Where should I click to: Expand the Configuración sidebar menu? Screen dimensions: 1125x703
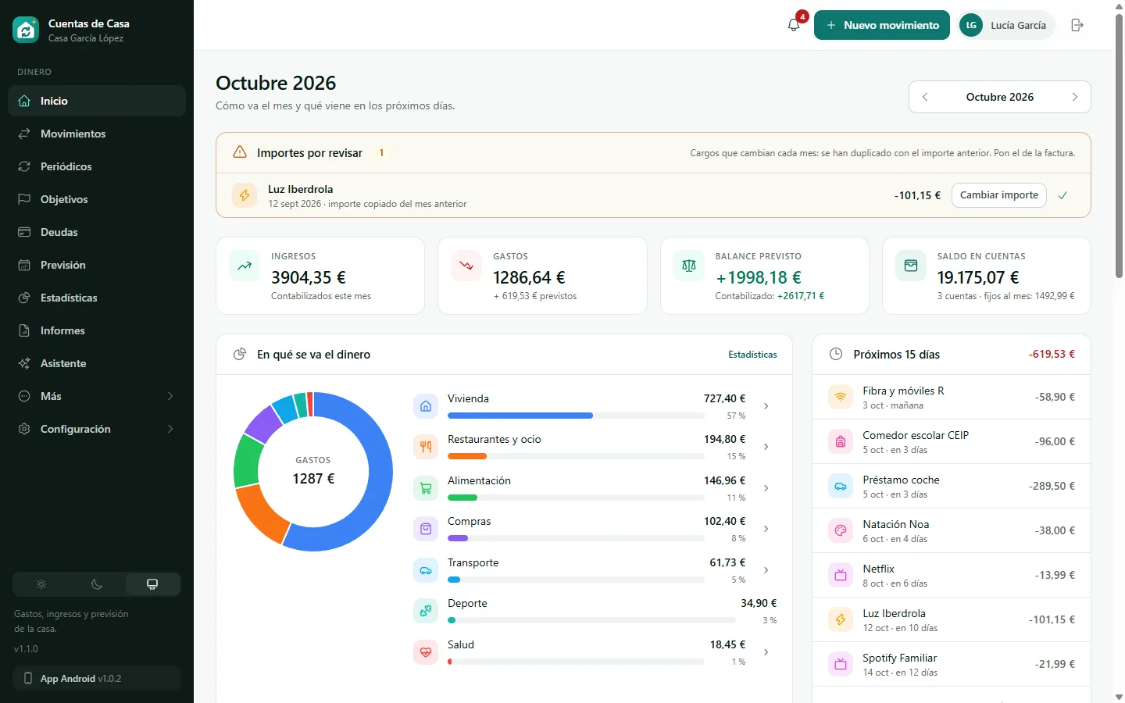97,429
